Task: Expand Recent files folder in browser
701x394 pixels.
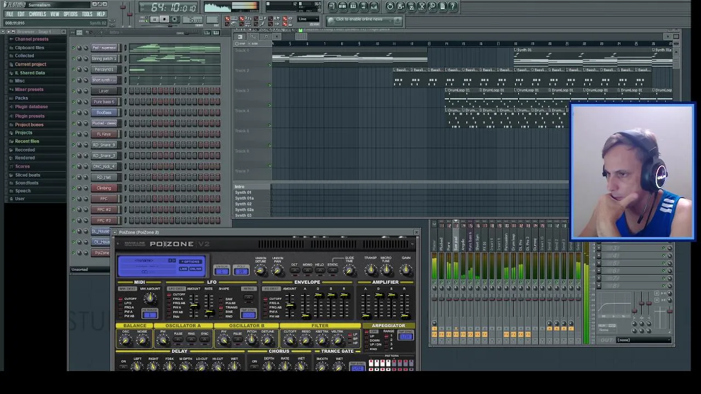Action: 27,141
